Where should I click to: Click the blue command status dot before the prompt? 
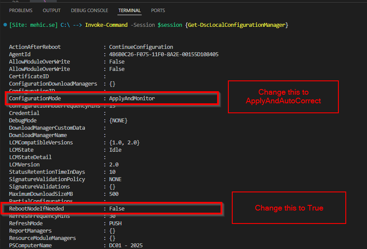tap(4, 25)
